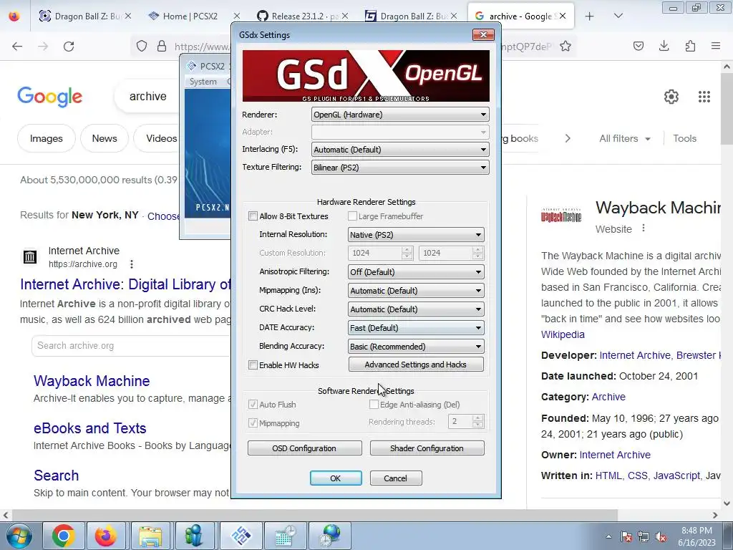
Task: Open Google settings gear
Action: coord(671,97)
